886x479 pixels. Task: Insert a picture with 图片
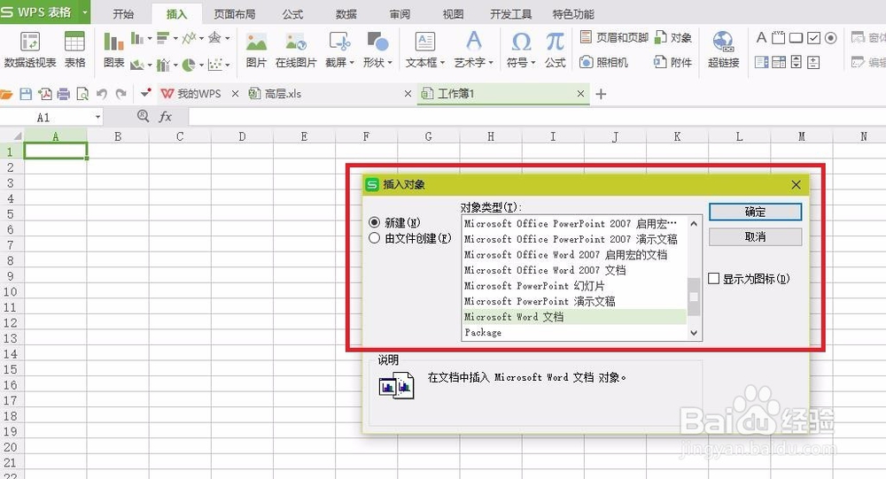click(257, 50)
